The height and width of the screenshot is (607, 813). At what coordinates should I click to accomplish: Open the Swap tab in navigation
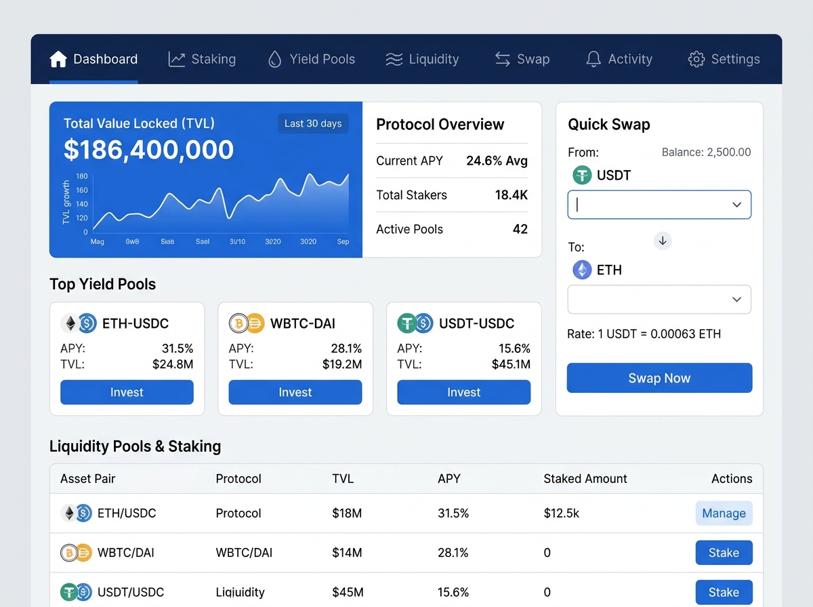pyautogui.click(x=522, y=59)
